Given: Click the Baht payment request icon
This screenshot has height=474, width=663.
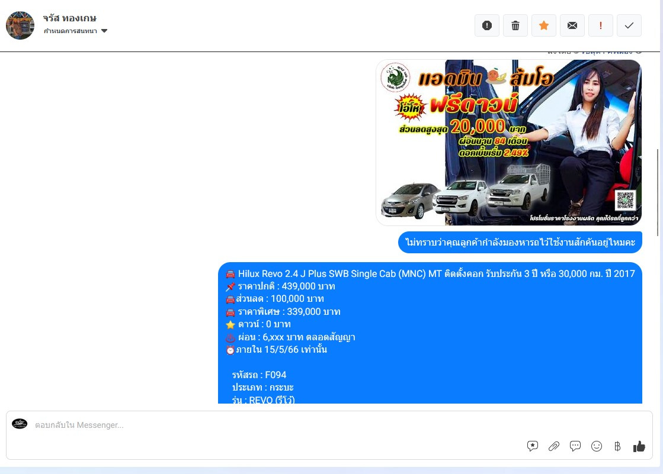Looking at the screenshot, I should tap(617, 446).
